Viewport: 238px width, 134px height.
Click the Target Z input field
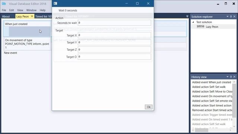[114, 50]
